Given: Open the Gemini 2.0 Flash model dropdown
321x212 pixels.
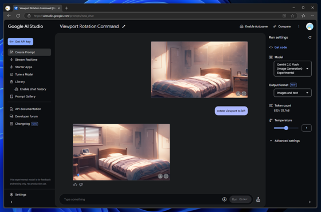Looking at the screenshot, I should pyautogui.click(x=292, y=69).
